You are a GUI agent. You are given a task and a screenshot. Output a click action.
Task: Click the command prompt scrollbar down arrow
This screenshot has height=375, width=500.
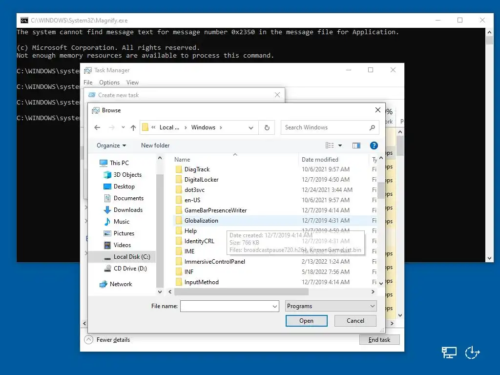pos(489,258)
